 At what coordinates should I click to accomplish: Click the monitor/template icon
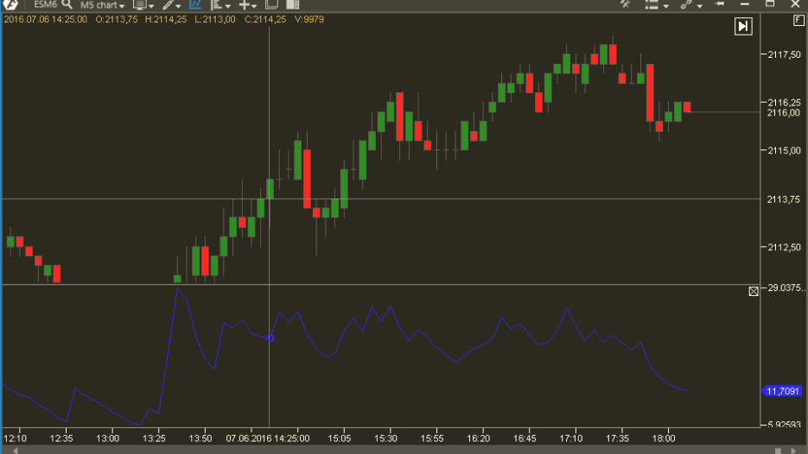point(139,5)
